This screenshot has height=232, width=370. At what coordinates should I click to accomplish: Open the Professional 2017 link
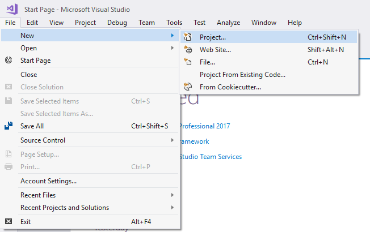[205, 126]
